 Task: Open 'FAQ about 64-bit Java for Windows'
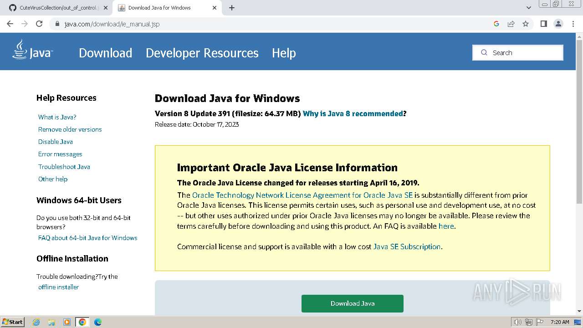click(88, 238)
